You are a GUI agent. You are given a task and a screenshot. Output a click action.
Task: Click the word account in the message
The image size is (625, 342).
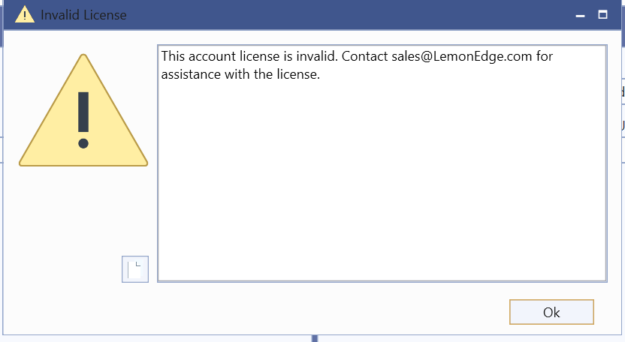(212, 56)
